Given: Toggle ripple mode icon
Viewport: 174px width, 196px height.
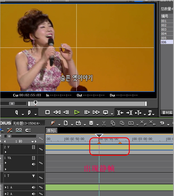Looking at the screenshot, I should [x=10, y=130].
